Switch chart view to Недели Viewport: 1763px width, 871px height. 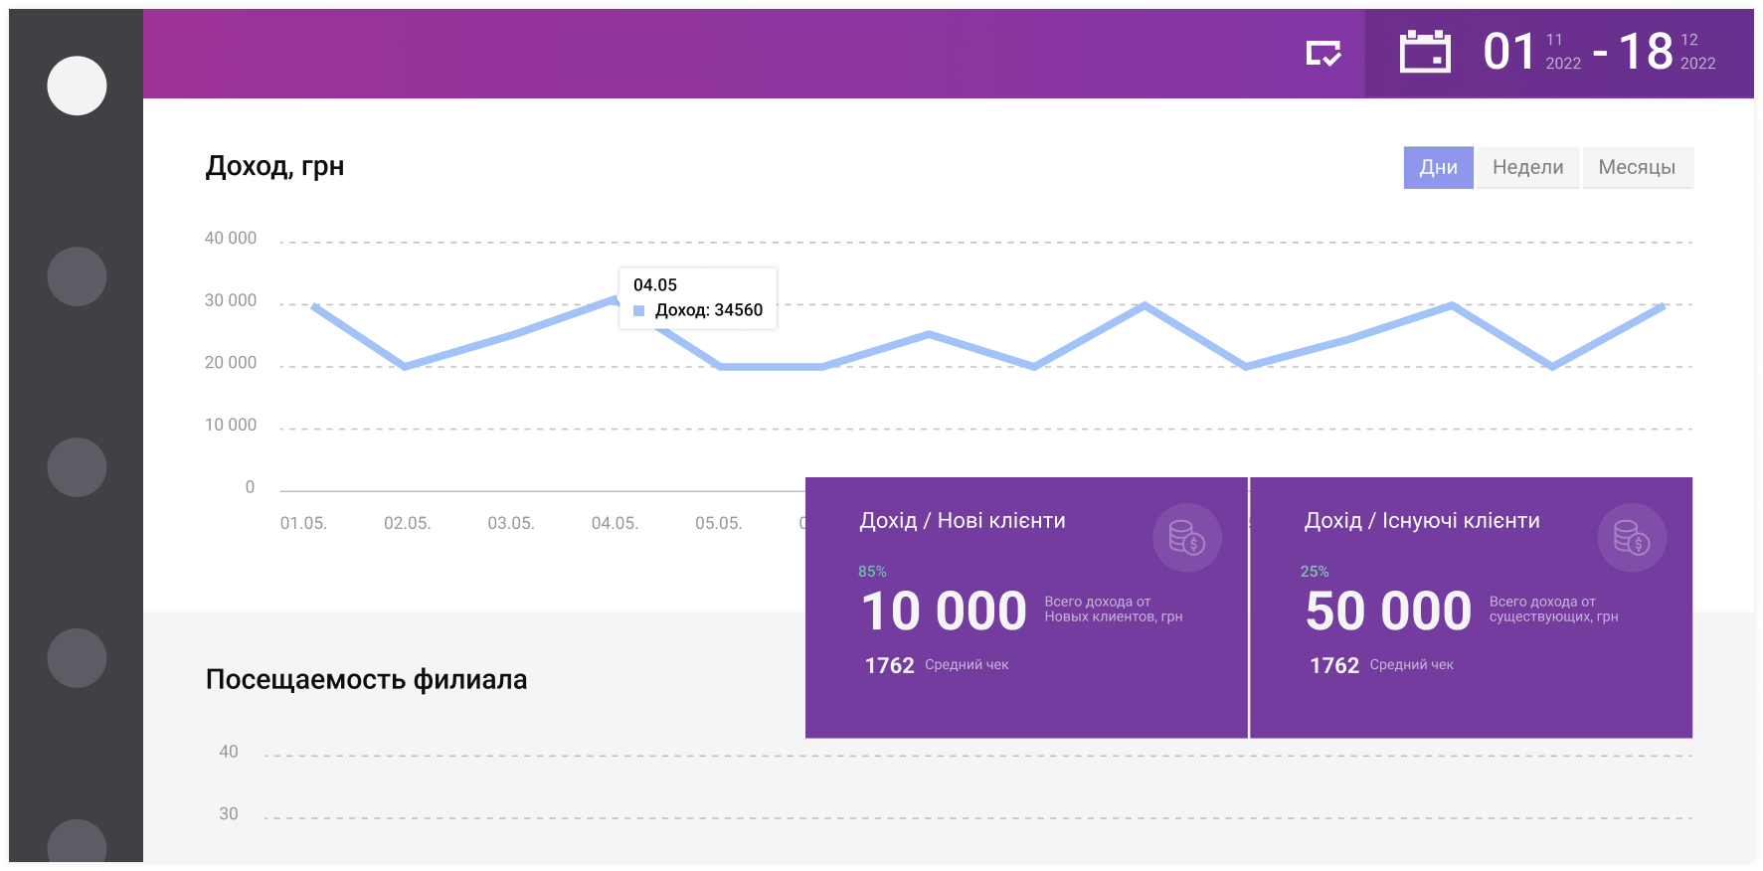[x=1527, y=167]
